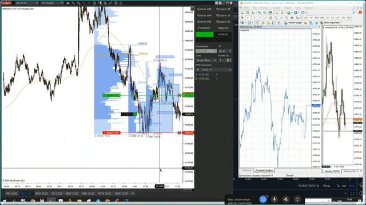The image size is (366, 205).
Task: Cancel the green target order X marker
Action: pos(179,95)
